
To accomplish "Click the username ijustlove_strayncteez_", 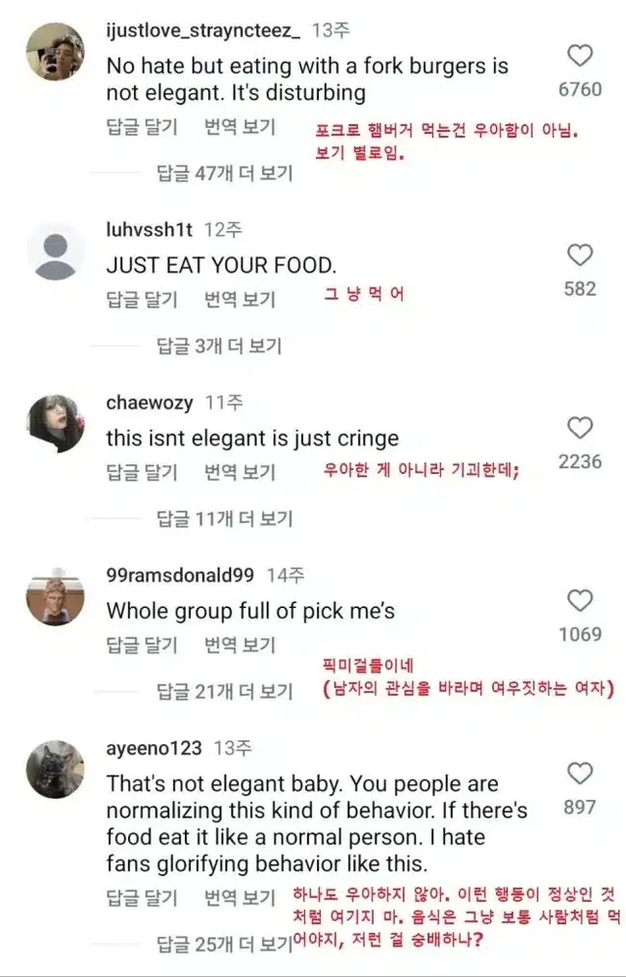I will pos(203,28).
